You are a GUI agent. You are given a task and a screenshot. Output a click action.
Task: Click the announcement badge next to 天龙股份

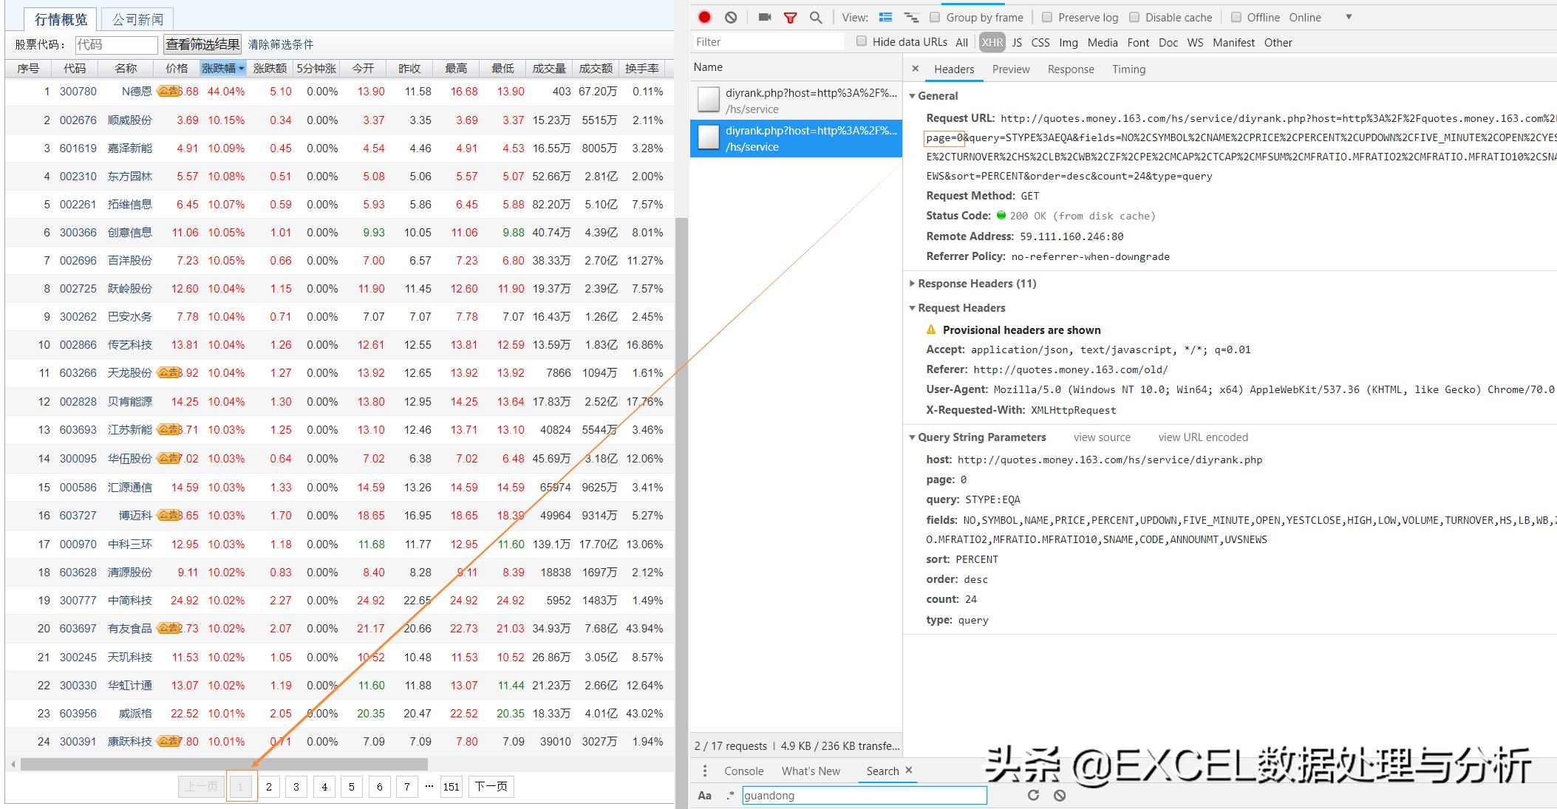pos(167,373)
